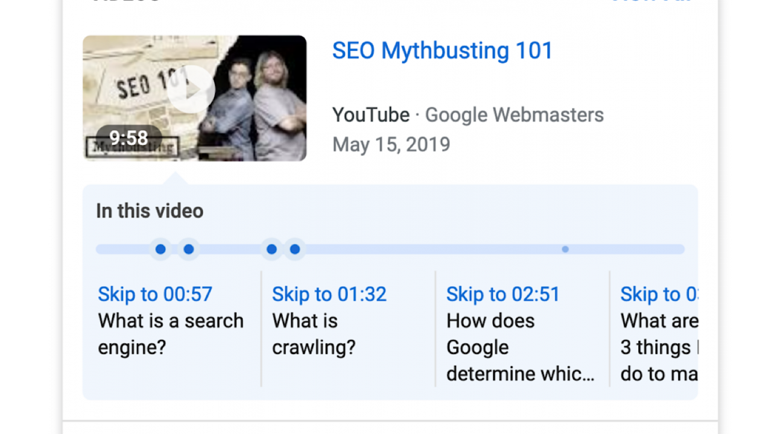This screenshot has height=434, width=772.
Task: Click the small dot near the timeline's end
Action: tap(565, 249)
